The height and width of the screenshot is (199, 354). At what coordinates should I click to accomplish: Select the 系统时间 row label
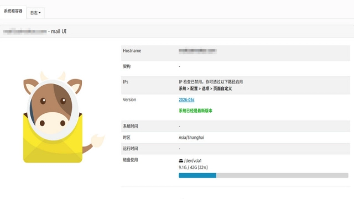click(131, 126)
